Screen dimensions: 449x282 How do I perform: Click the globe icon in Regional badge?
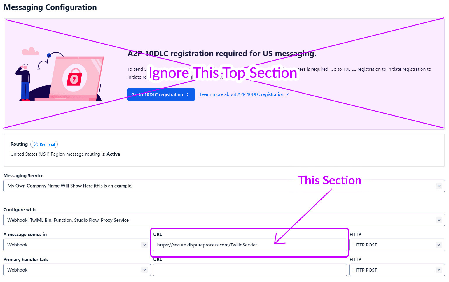(x=36, y=144)
